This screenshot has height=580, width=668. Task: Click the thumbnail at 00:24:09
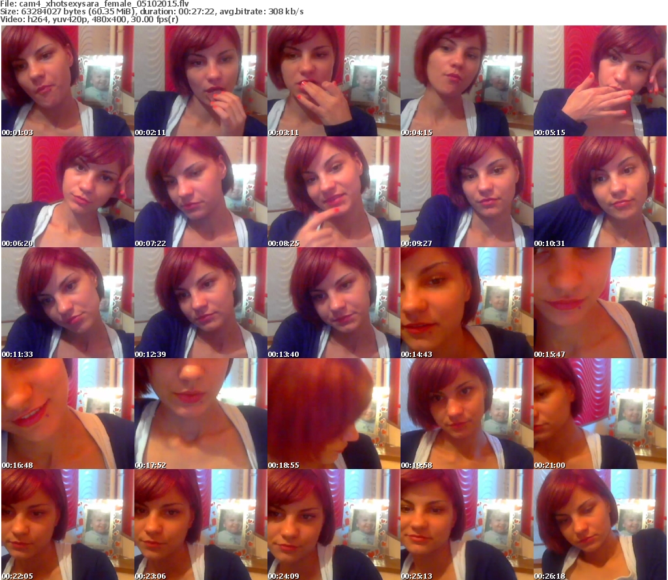[x=333, y=525]
